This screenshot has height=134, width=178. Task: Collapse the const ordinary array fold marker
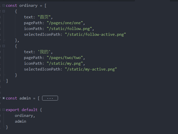point(4,6)
